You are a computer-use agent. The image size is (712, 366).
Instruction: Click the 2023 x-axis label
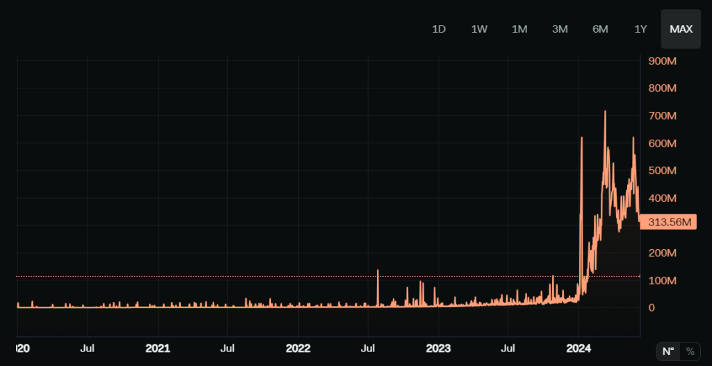pyautogui.click(x=438, y=349)
